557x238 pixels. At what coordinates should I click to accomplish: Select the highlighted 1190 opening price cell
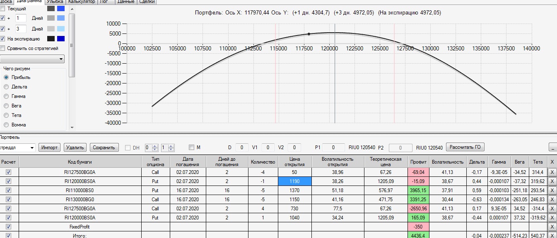pyautogui.click(x=294, y=181)
